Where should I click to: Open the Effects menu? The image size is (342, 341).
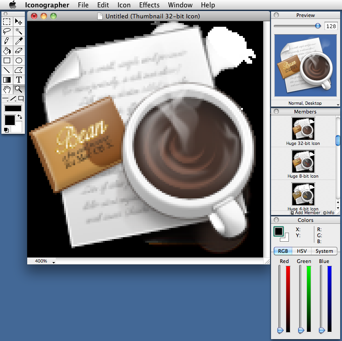(149, 5)
